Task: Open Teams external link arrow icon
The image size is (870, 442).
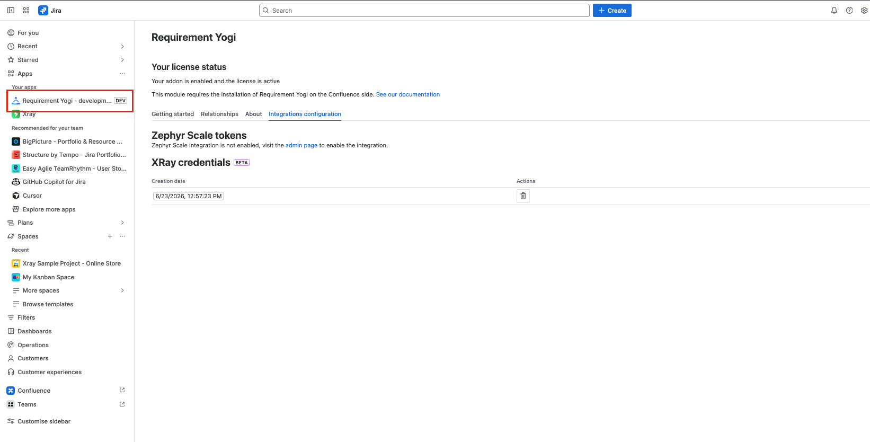Action: click(x=122, y=404)
